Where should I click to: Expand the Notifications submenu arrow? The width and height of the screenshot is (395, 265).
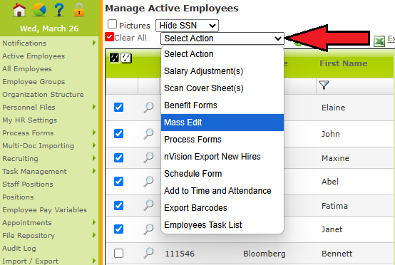94,43
